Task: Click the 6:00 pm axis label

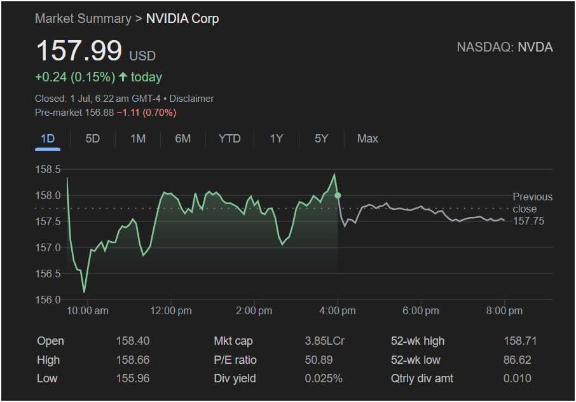Action: pos(421,311)
